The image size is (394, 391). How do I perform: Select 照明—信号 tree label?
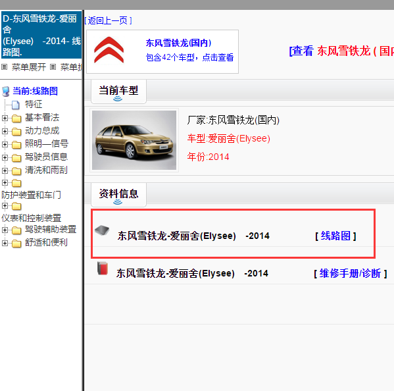click(x=47, y=144)
